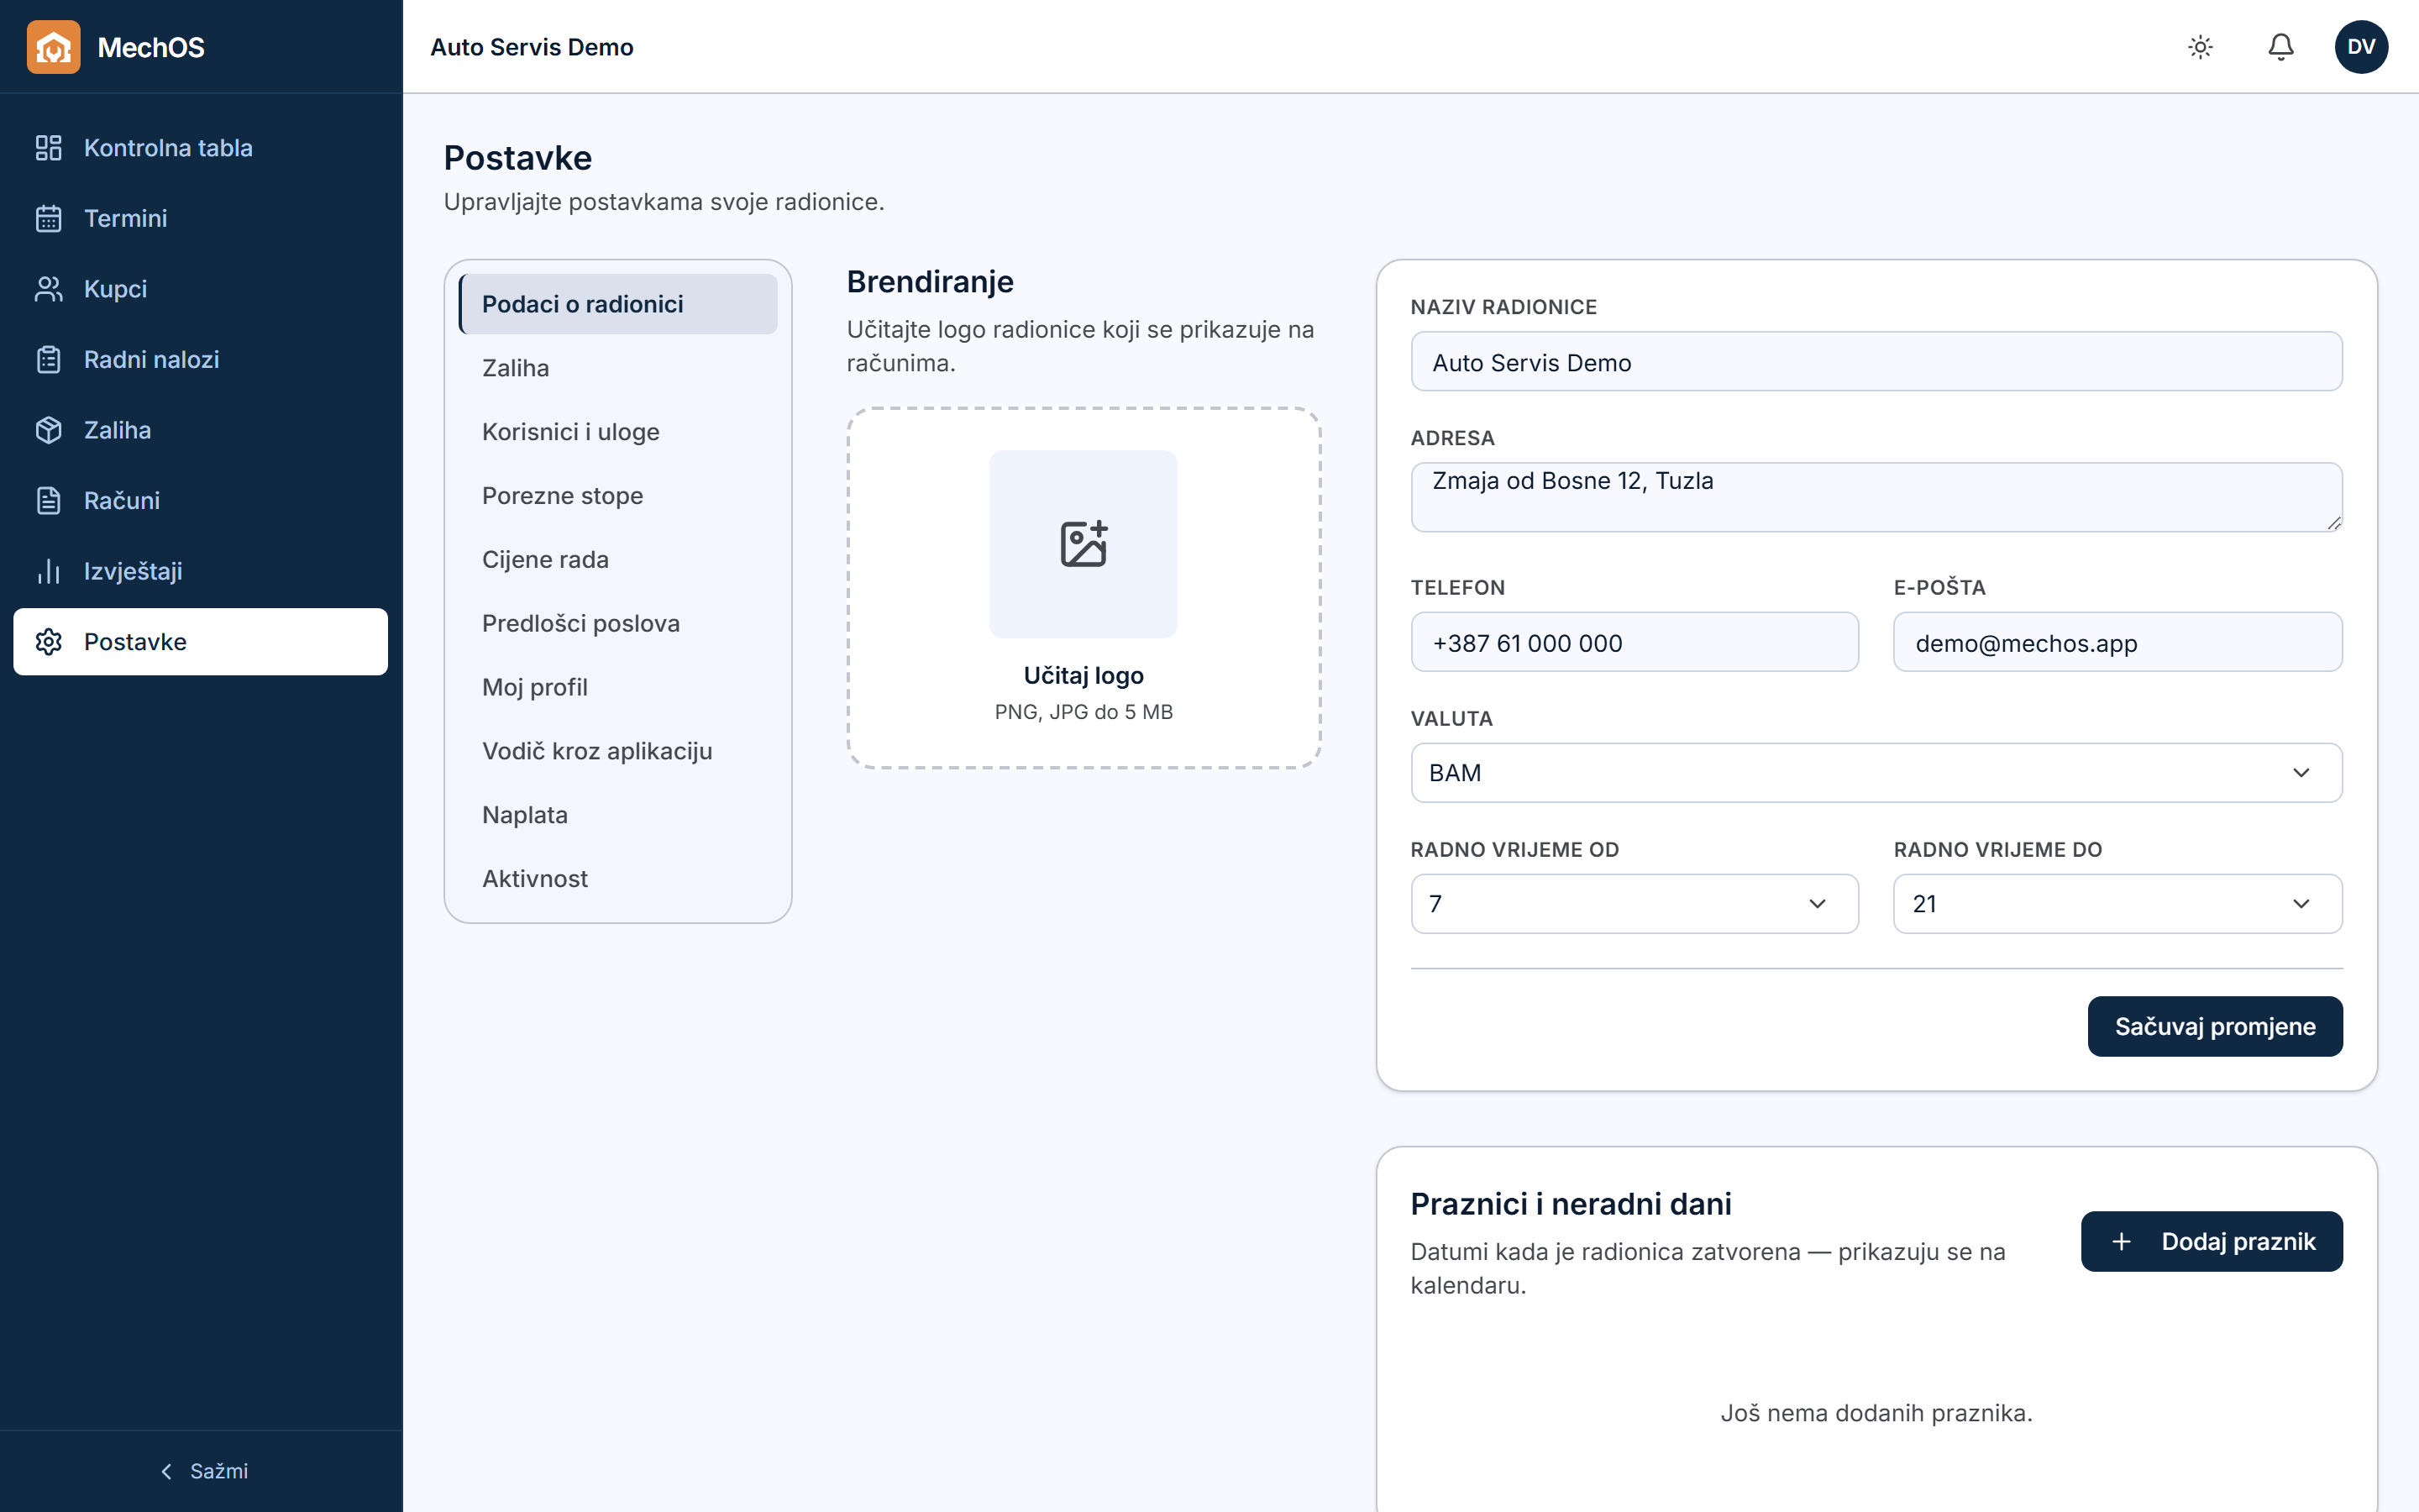Open the DV user avatar menu
The height and width of the screenshot is (1512, 2419).
2361,47
